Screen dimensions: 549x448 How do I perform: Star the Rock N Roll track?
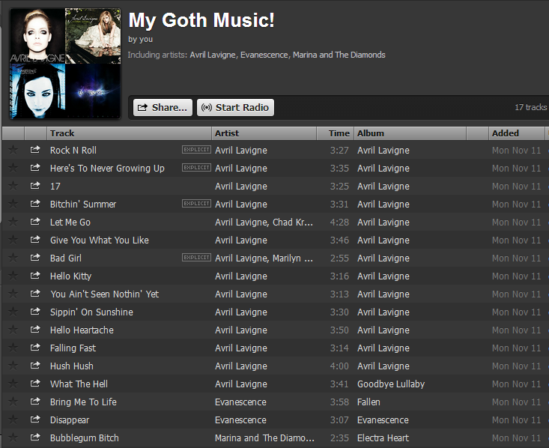click(x=13, y=150)
